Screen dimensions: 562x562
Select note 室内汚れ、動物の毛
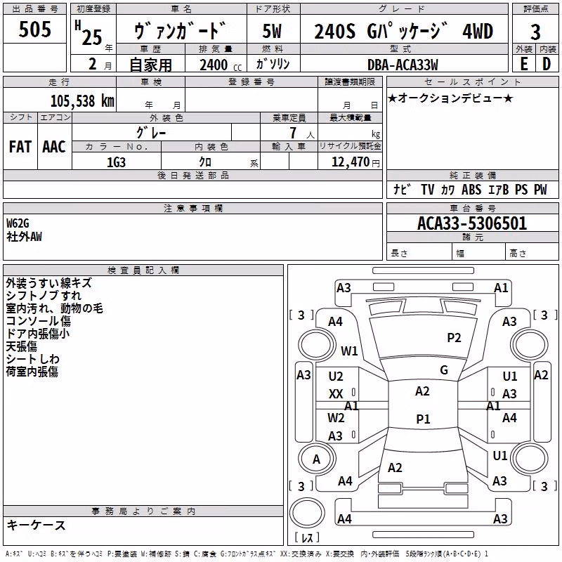click(55, 308)
